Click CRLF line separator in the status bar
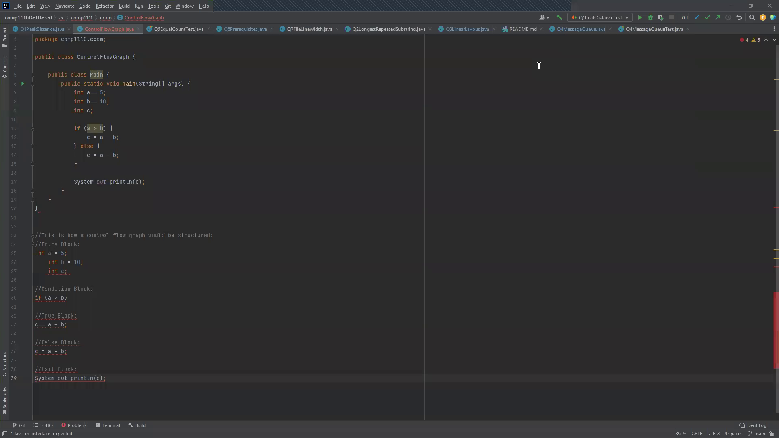This screenshot has height=438, width=779. click(x=697, y=434)
